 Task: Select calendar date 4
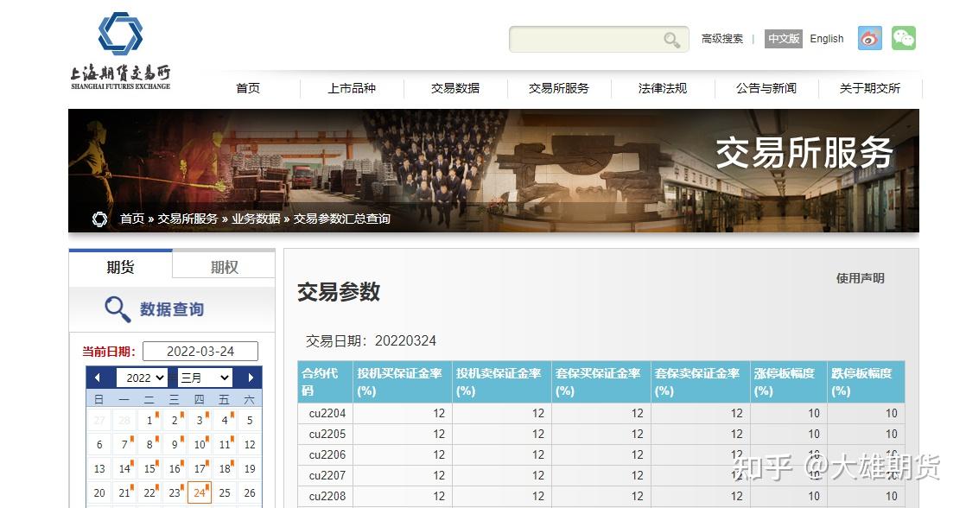(x=225, y=420)
